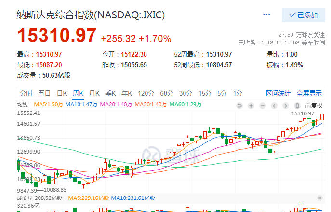Switch to the 五日 tab
The width and height of the screenshot is (331, 212).
pyautogui.click(x=44, y=93)
